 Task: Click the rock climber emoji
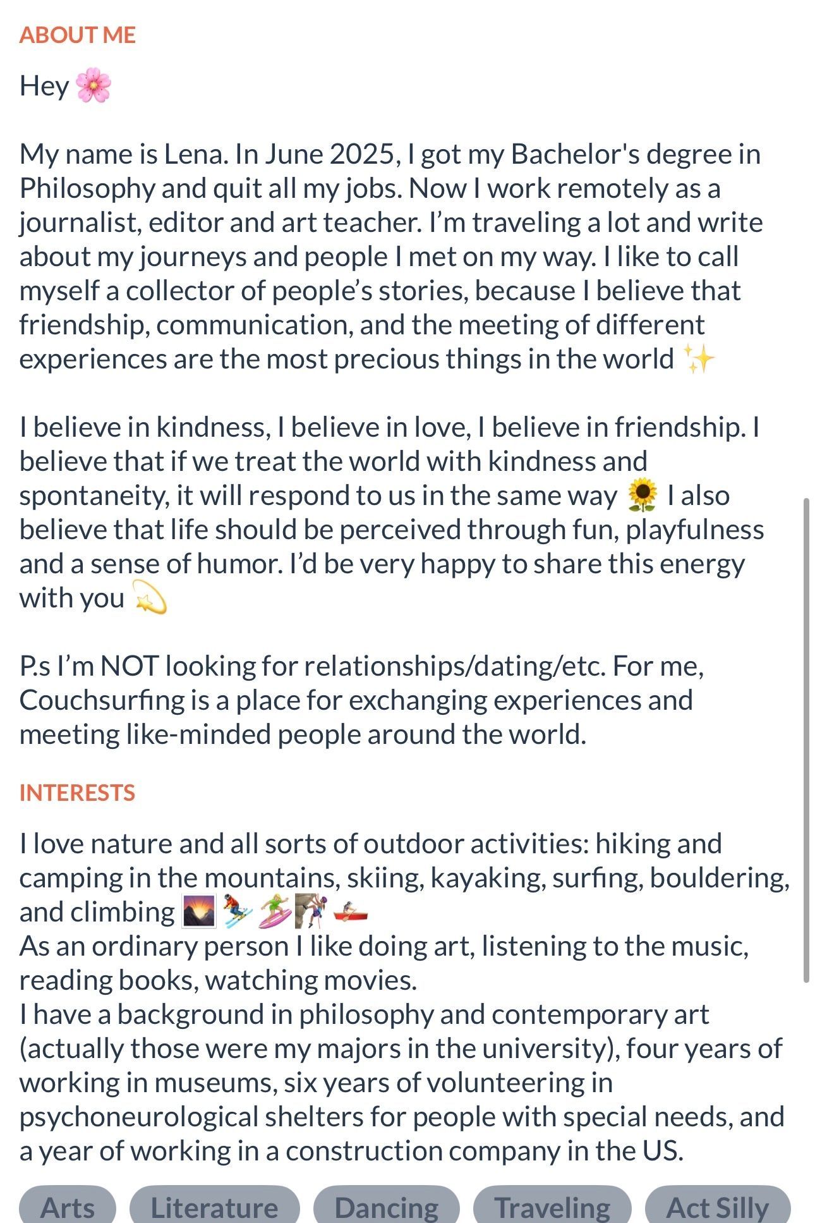tap(312, 912)
